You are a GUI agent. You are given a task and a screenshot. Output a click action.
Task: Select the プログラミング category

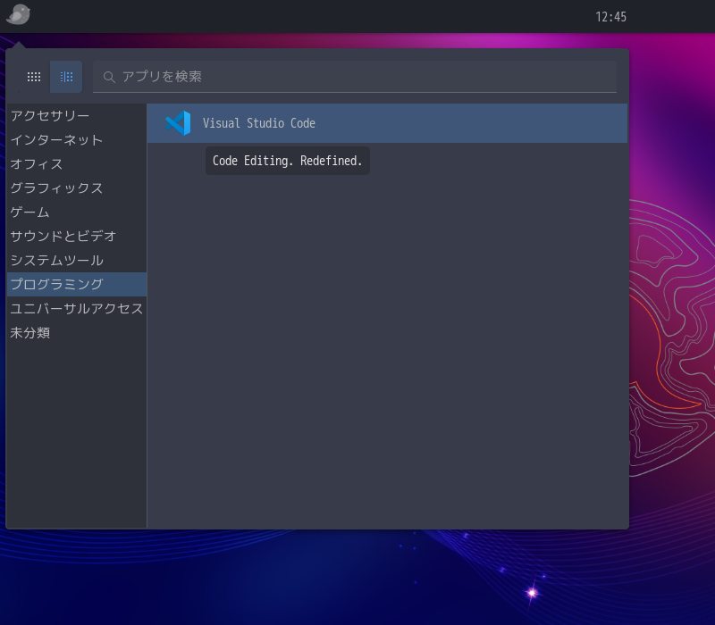click(77, 284)
